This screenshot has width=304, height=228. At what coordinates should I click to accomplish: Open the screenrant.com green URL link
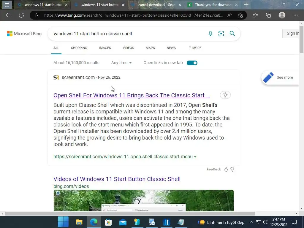(x=123, y=157)
